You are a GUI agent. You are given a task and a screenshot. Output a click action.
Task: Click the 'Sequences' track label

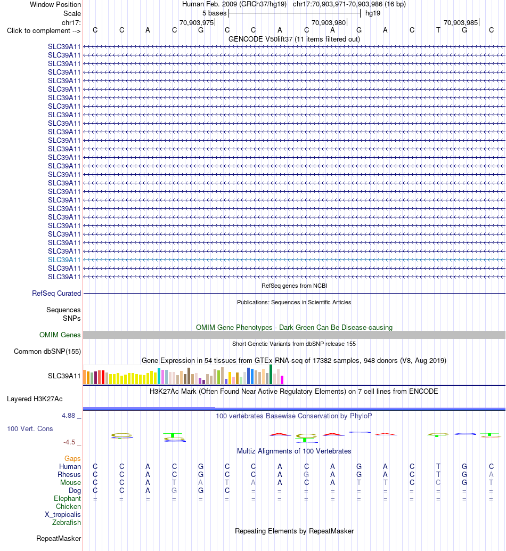(x=63, y=310)
